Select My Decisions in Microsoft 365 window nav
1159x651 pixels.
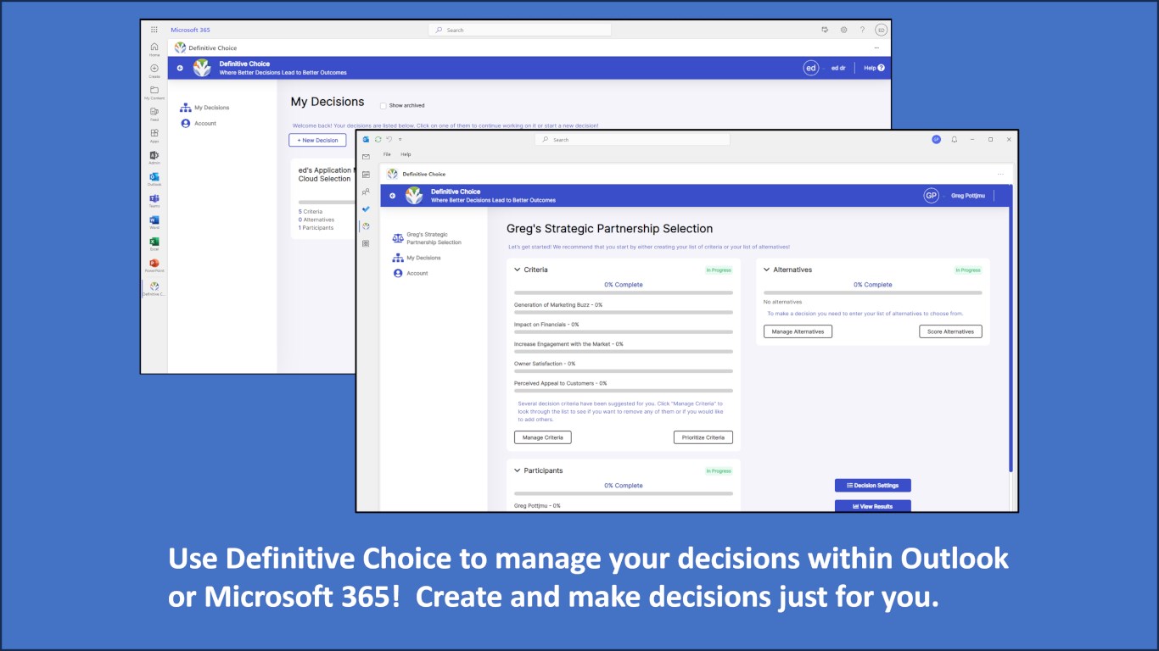point(204,108)
